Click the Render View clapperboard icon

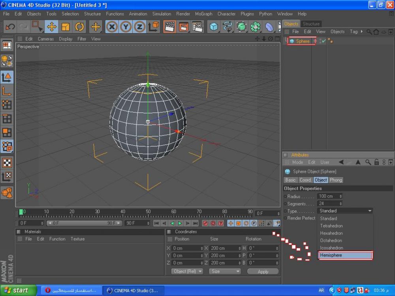170,27
